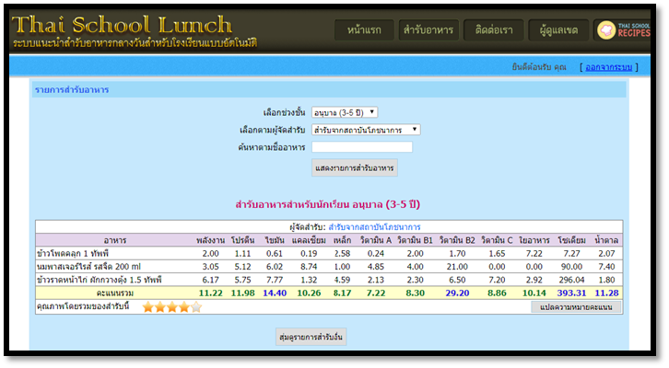Screen dimensions: 669x368
Task: Click the Thai School Lunch title logo
Action: point(122,25)
